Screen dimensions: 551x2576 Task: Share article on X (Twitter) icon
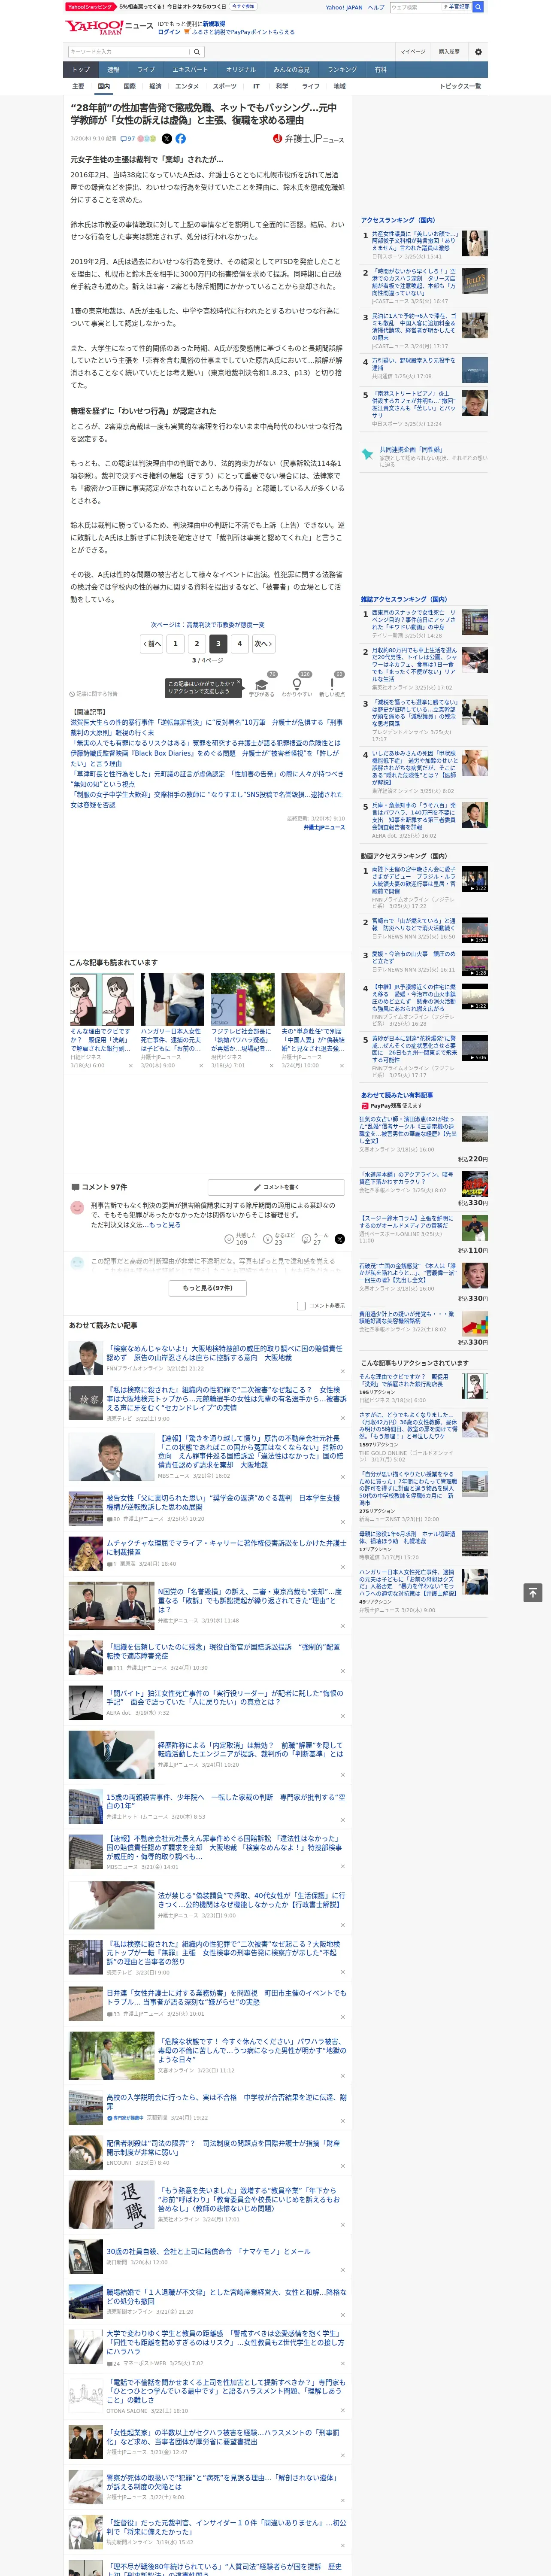point(166,139)
